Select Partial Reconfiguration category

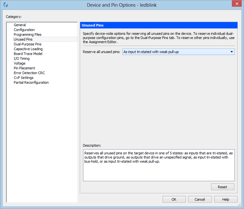click(x=31, y=82)
